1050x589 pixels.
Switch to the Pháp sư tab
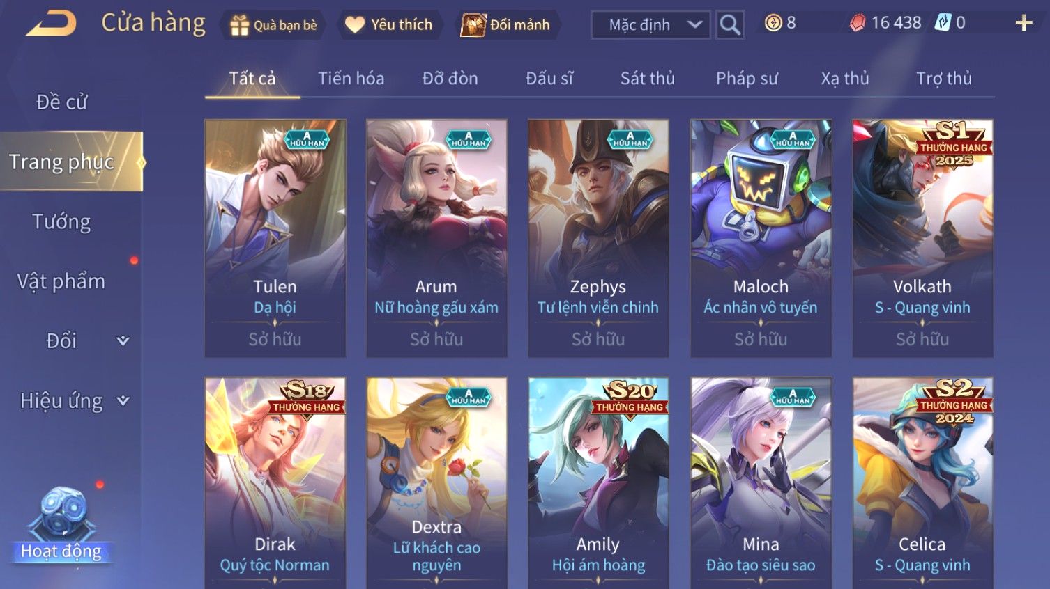coord(747,79)
